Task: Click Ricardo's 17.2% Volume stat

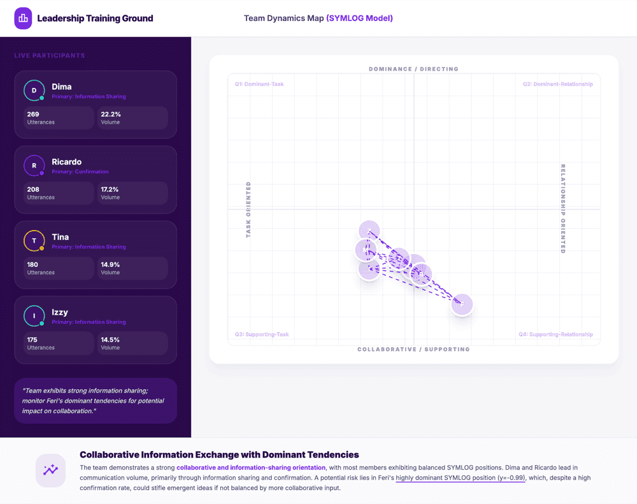Action: [x=132, y=193]
